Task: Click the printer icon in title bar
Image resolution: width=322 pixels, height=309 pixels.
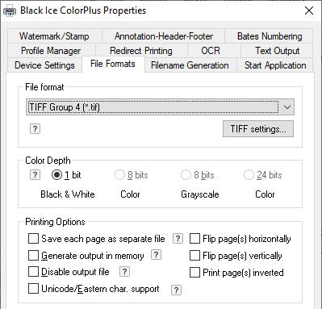Action: pyautogui.click(x=10, y=11)
